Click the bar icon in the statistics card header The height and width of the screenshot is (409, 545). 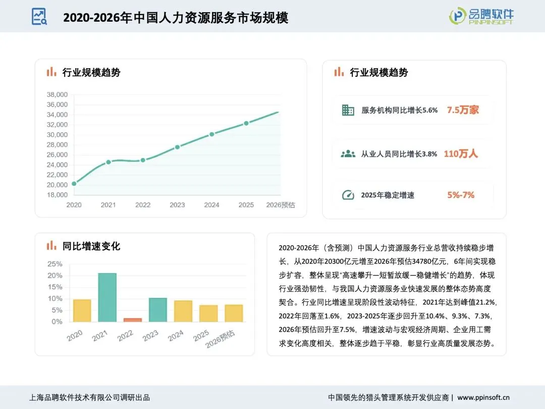[x=339, y=72]
